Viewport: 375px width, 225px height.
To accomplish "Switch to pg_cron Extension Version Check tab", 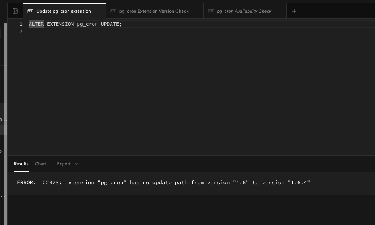I will pos(154,11).
